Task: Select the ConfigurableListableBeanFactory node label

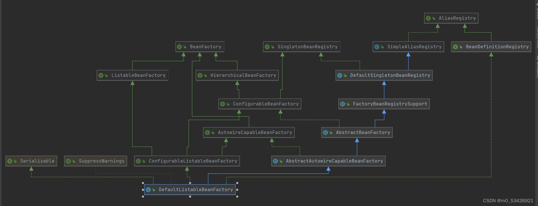Action: click(x=193, y=161)
